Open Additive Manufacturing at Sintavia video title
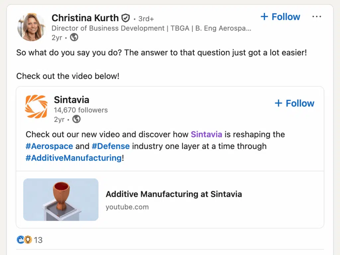 tap(174, 194)
